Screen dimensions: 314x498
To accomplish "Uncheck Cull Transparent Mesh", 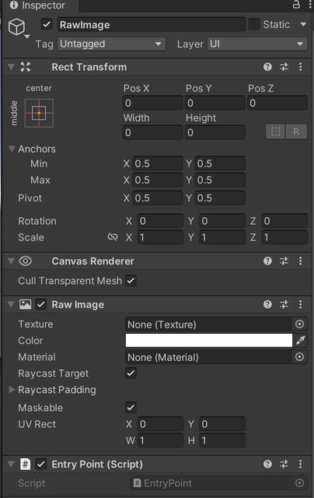I will [x=131, y=281].
